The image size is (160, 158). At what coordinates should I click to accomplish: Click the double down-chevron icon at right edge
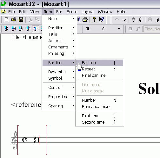tap(157, 20)
